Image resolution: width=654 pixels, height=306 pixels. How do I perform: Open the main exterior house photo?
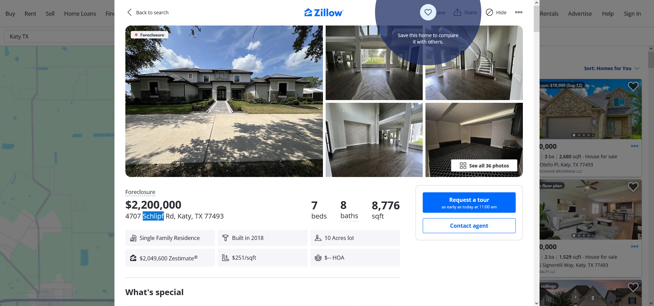point(224,101)
